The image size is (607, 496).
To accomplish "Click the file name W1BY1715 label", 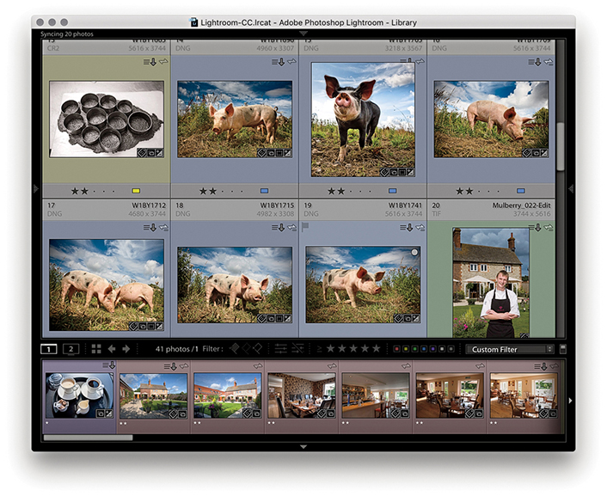I will coord(277,205).
